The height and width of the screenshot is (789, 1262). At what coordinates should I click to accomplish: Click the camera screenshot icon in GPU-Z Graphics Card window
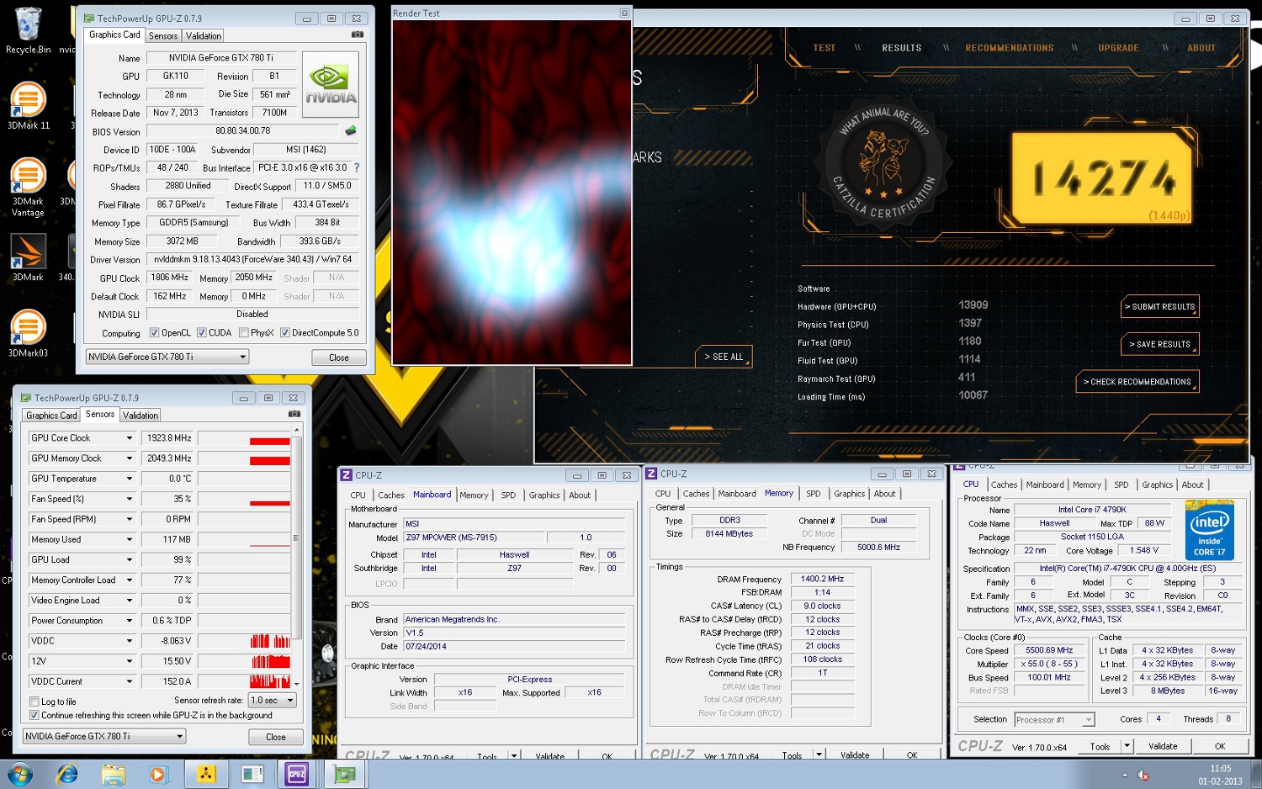click(x=358, y=34)
